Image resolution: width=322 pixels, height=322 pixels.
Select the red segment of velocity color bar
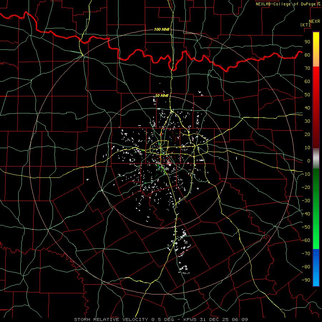coord(316,107)
